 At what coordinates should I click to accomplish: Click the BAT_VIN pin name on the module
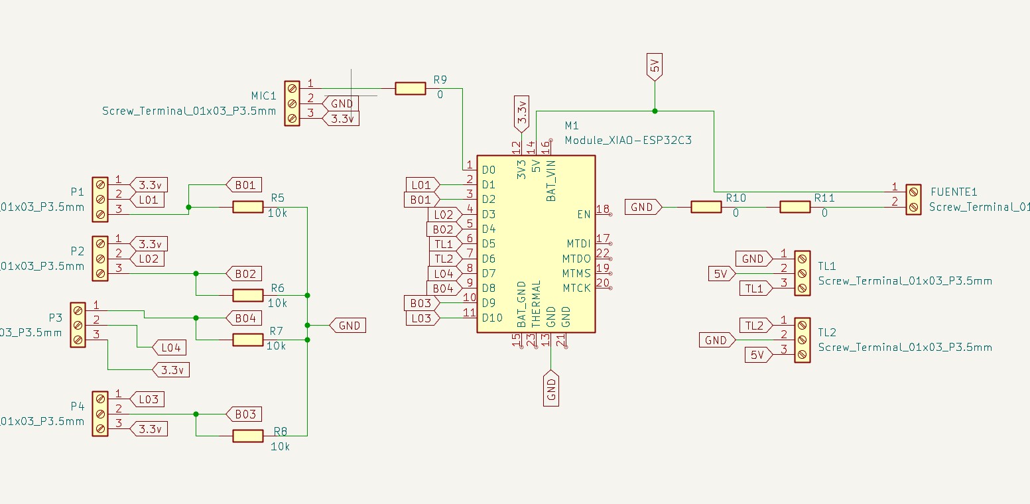[x=550, y=180]
